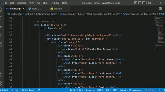
Task: Click Ln 30, Col 23 cursor position
Action: 76,90
